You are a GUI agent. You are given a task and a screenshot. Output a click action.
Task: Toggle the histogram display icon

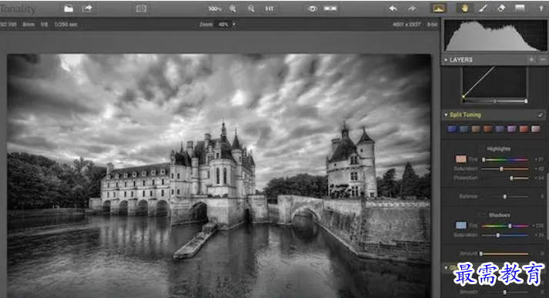pos(438,8)
